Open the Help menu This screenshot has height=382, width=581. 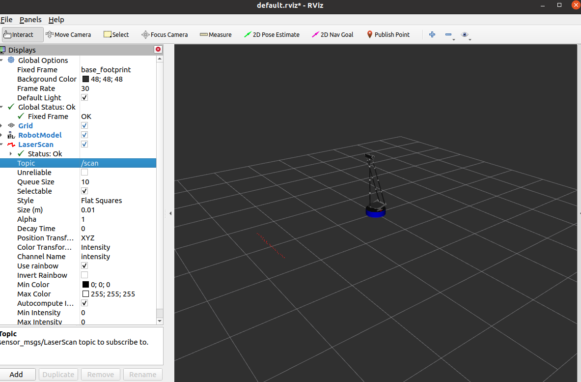56,20
